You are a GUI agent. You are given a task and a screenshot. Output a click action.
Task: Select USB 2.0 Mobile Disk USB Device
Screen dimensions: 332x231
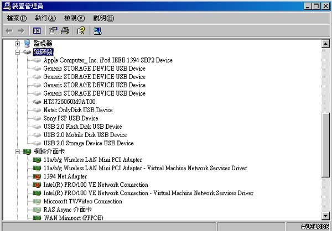(85, 135)
